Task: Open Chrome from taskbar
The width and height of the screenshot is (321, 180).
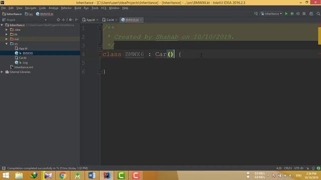Action: coord(63,175)
